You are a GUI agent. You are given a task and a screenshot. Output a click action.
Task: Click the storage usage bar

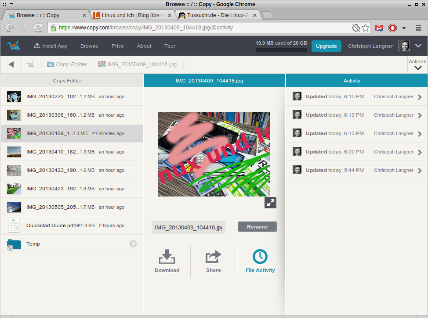281,50
